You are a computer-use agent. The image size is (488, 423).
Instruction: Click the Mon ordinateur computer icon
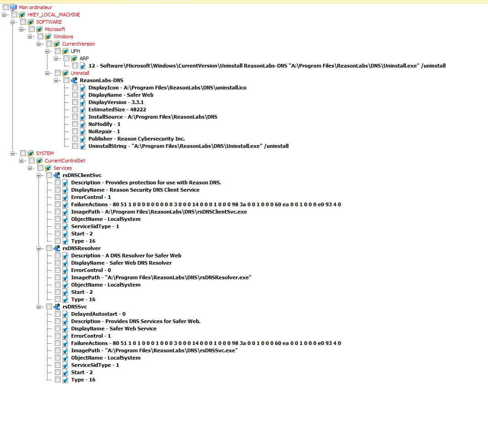13,7
